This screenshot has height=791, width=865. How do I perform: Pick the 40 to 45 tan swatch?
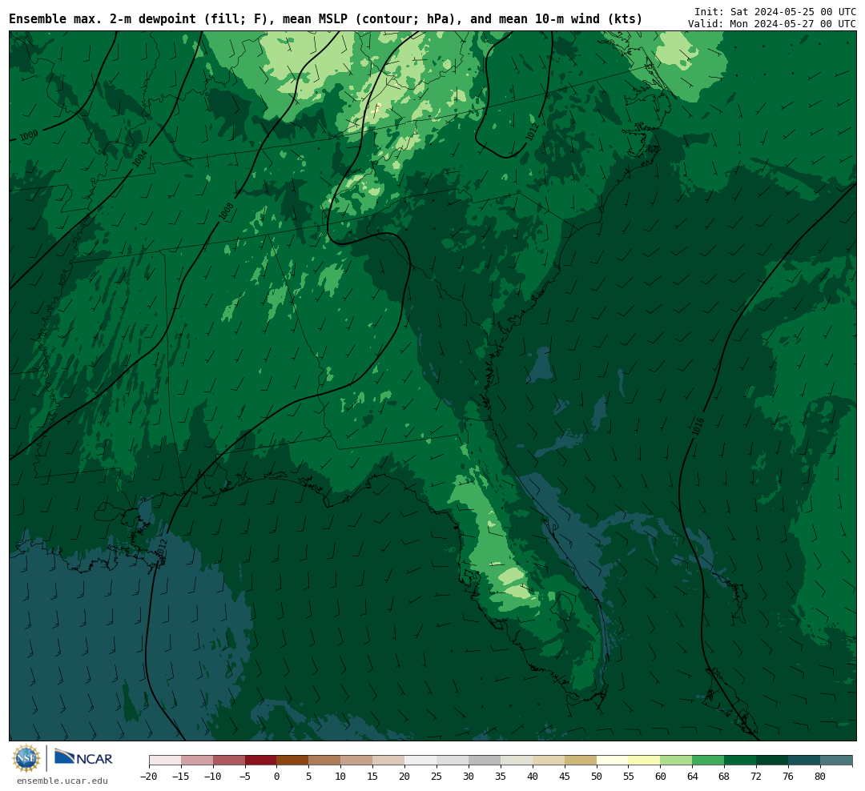click(549, 761)
